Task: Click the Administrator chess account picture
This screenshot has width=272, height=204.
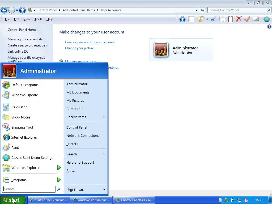Action: 161,50
